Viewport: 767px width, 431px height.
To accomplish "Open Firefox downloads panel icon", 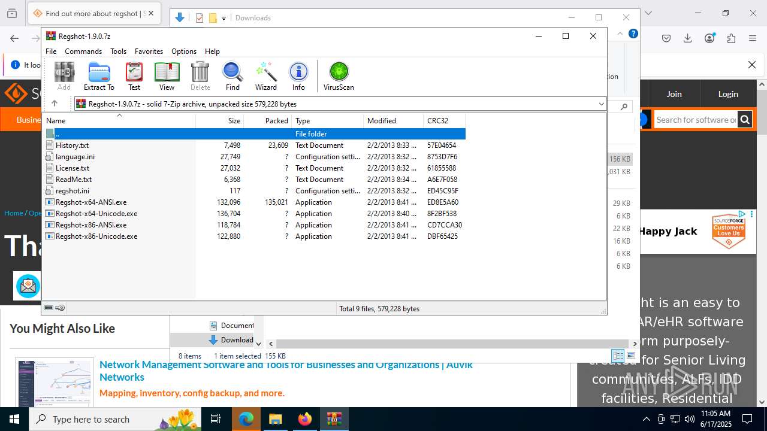I will 688,38.
